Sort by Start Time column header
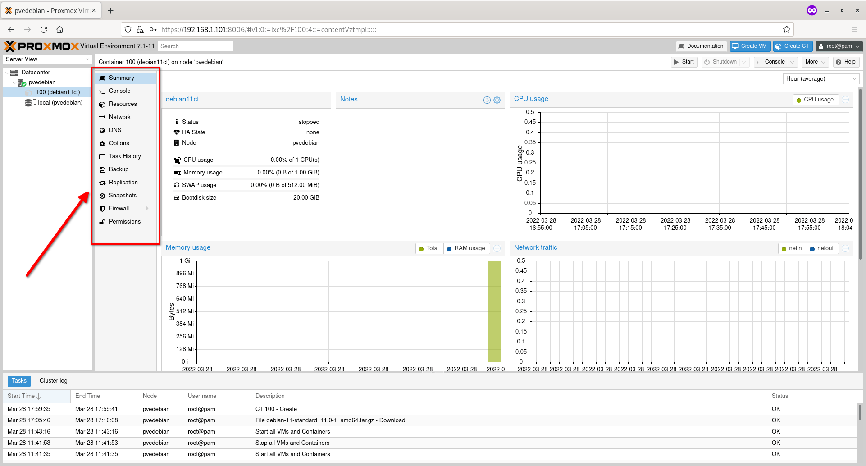 [37, 397]
